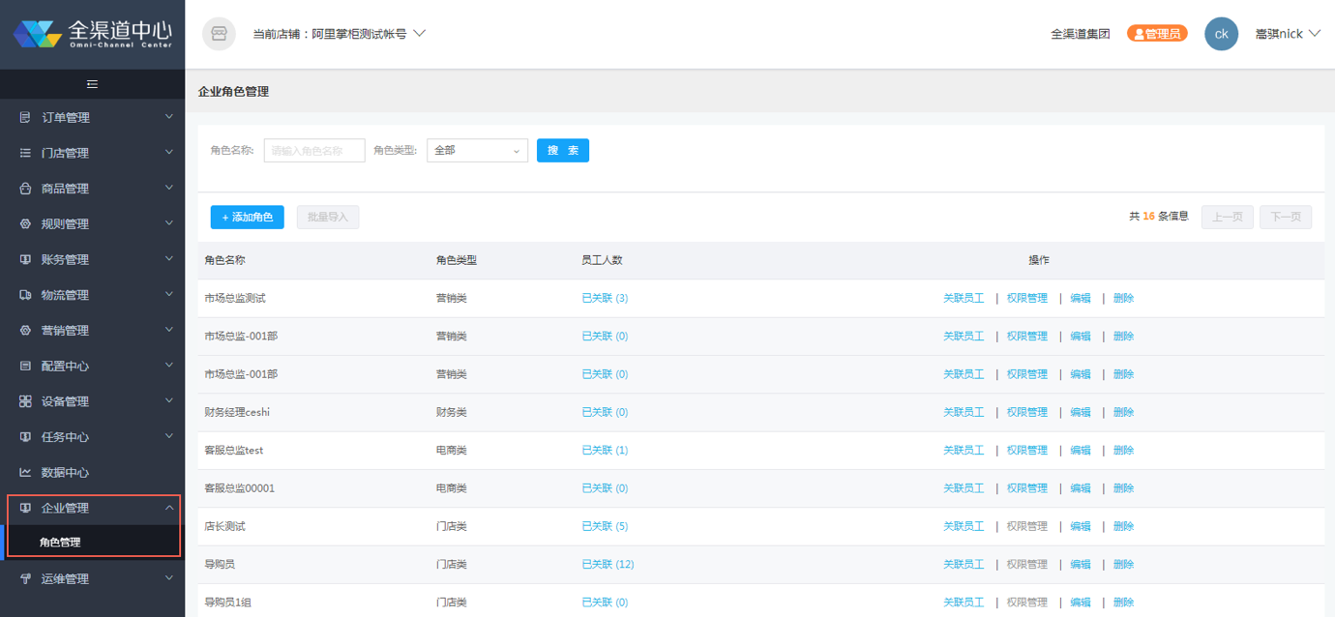Click the ck user avatar
This screenshot has height=617, width=1335.
tap(1221, 34)
